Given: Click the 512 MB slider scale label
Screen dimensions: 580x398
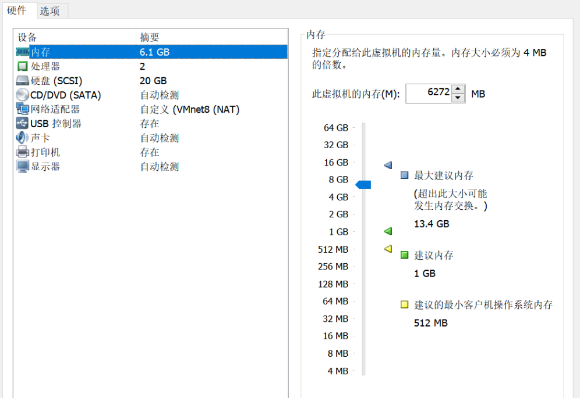Looking at the screenshot, I should tap(333, 250).
